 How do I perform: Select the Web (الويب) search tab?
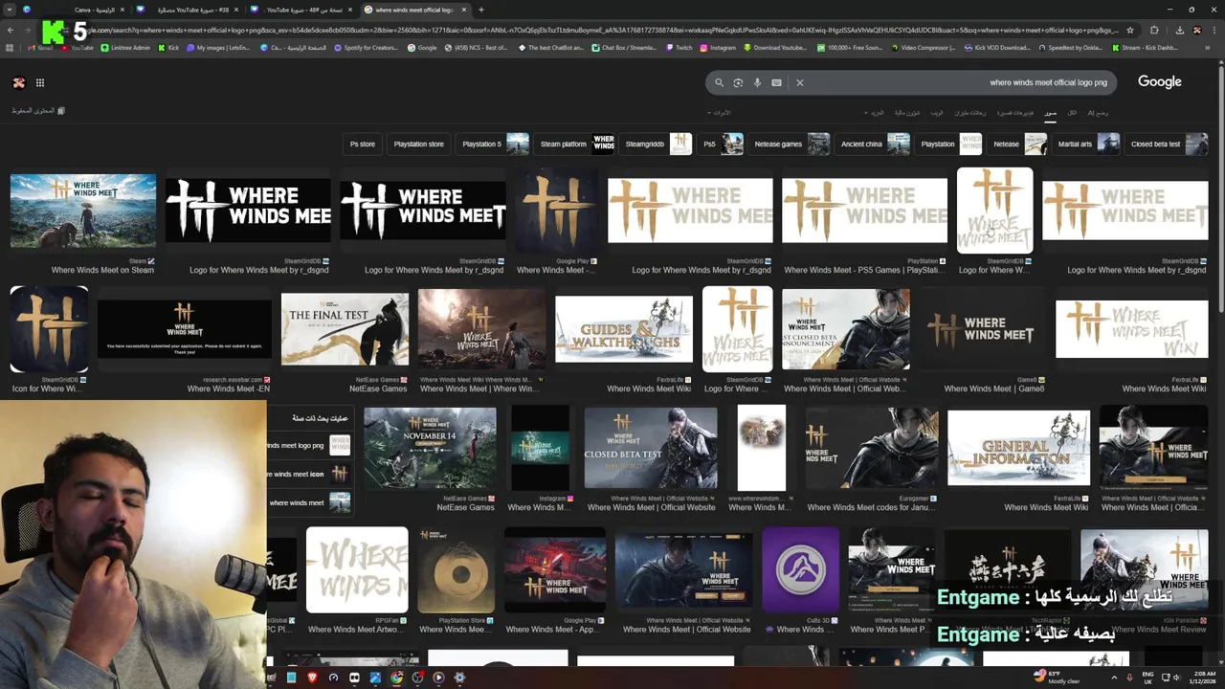[x=937, y=113]
